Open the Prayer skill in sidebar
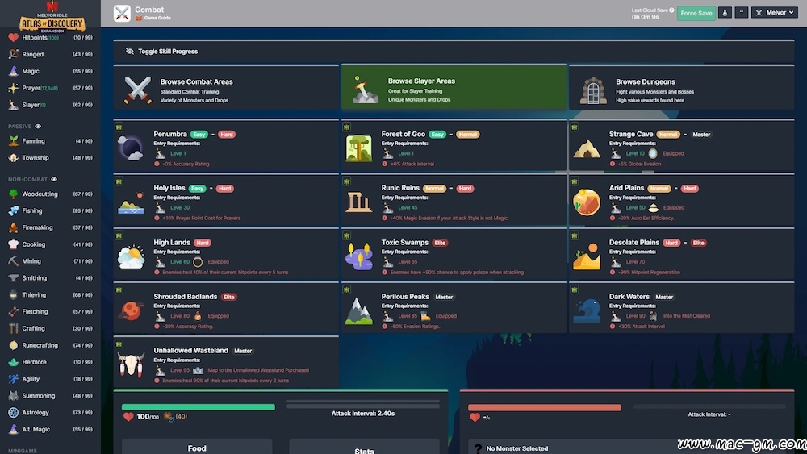This screenshot has height=454, width=807. click(x=50, y=88)
